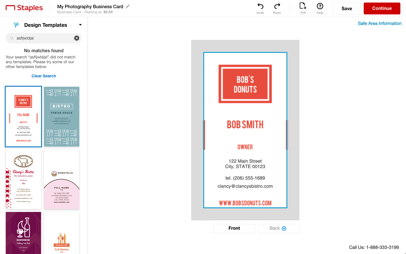
Task: Click My Photography Business Card title
Action: [90, 6]
